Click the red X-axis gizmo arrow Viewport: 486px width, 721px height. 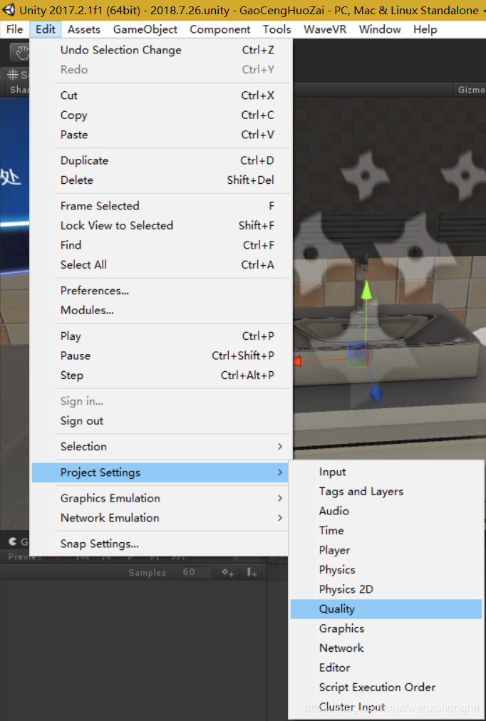(x=296, y=361)
